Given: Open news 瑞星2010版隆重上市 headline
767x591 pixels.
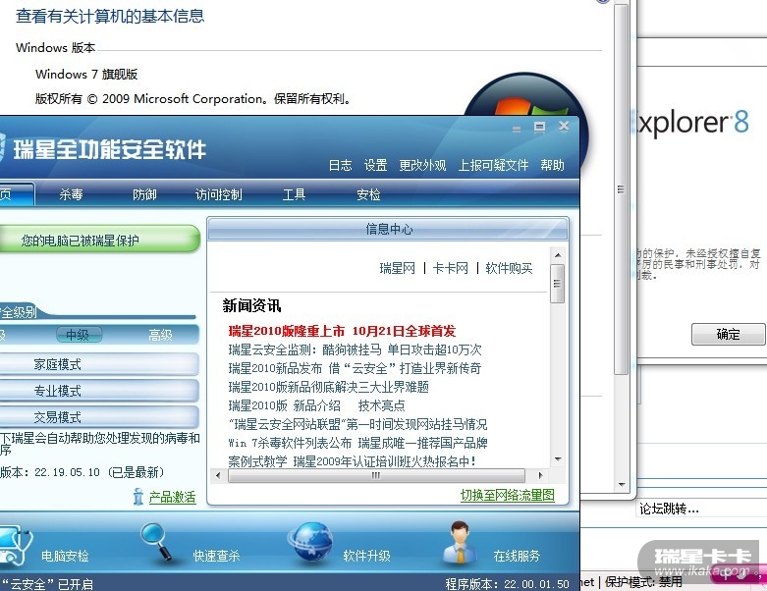Looking at the screenshot, I should coord(342,331).
